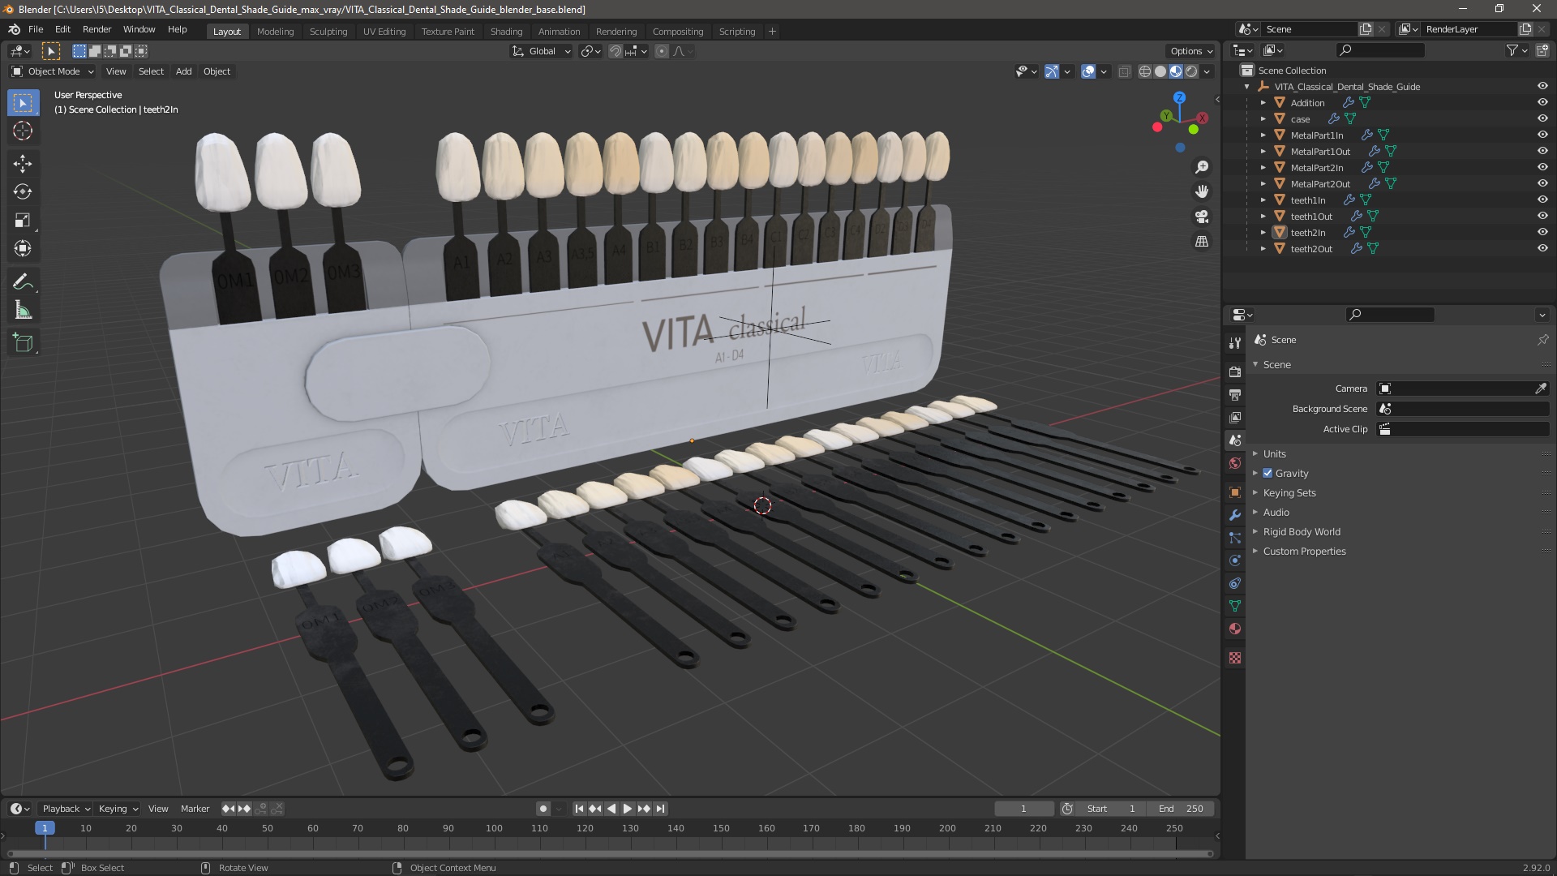The width and height of the screenshot is (1557, 876).
Task: Play the animation forward
Action: pyautogui.click(x=627, y=809)
